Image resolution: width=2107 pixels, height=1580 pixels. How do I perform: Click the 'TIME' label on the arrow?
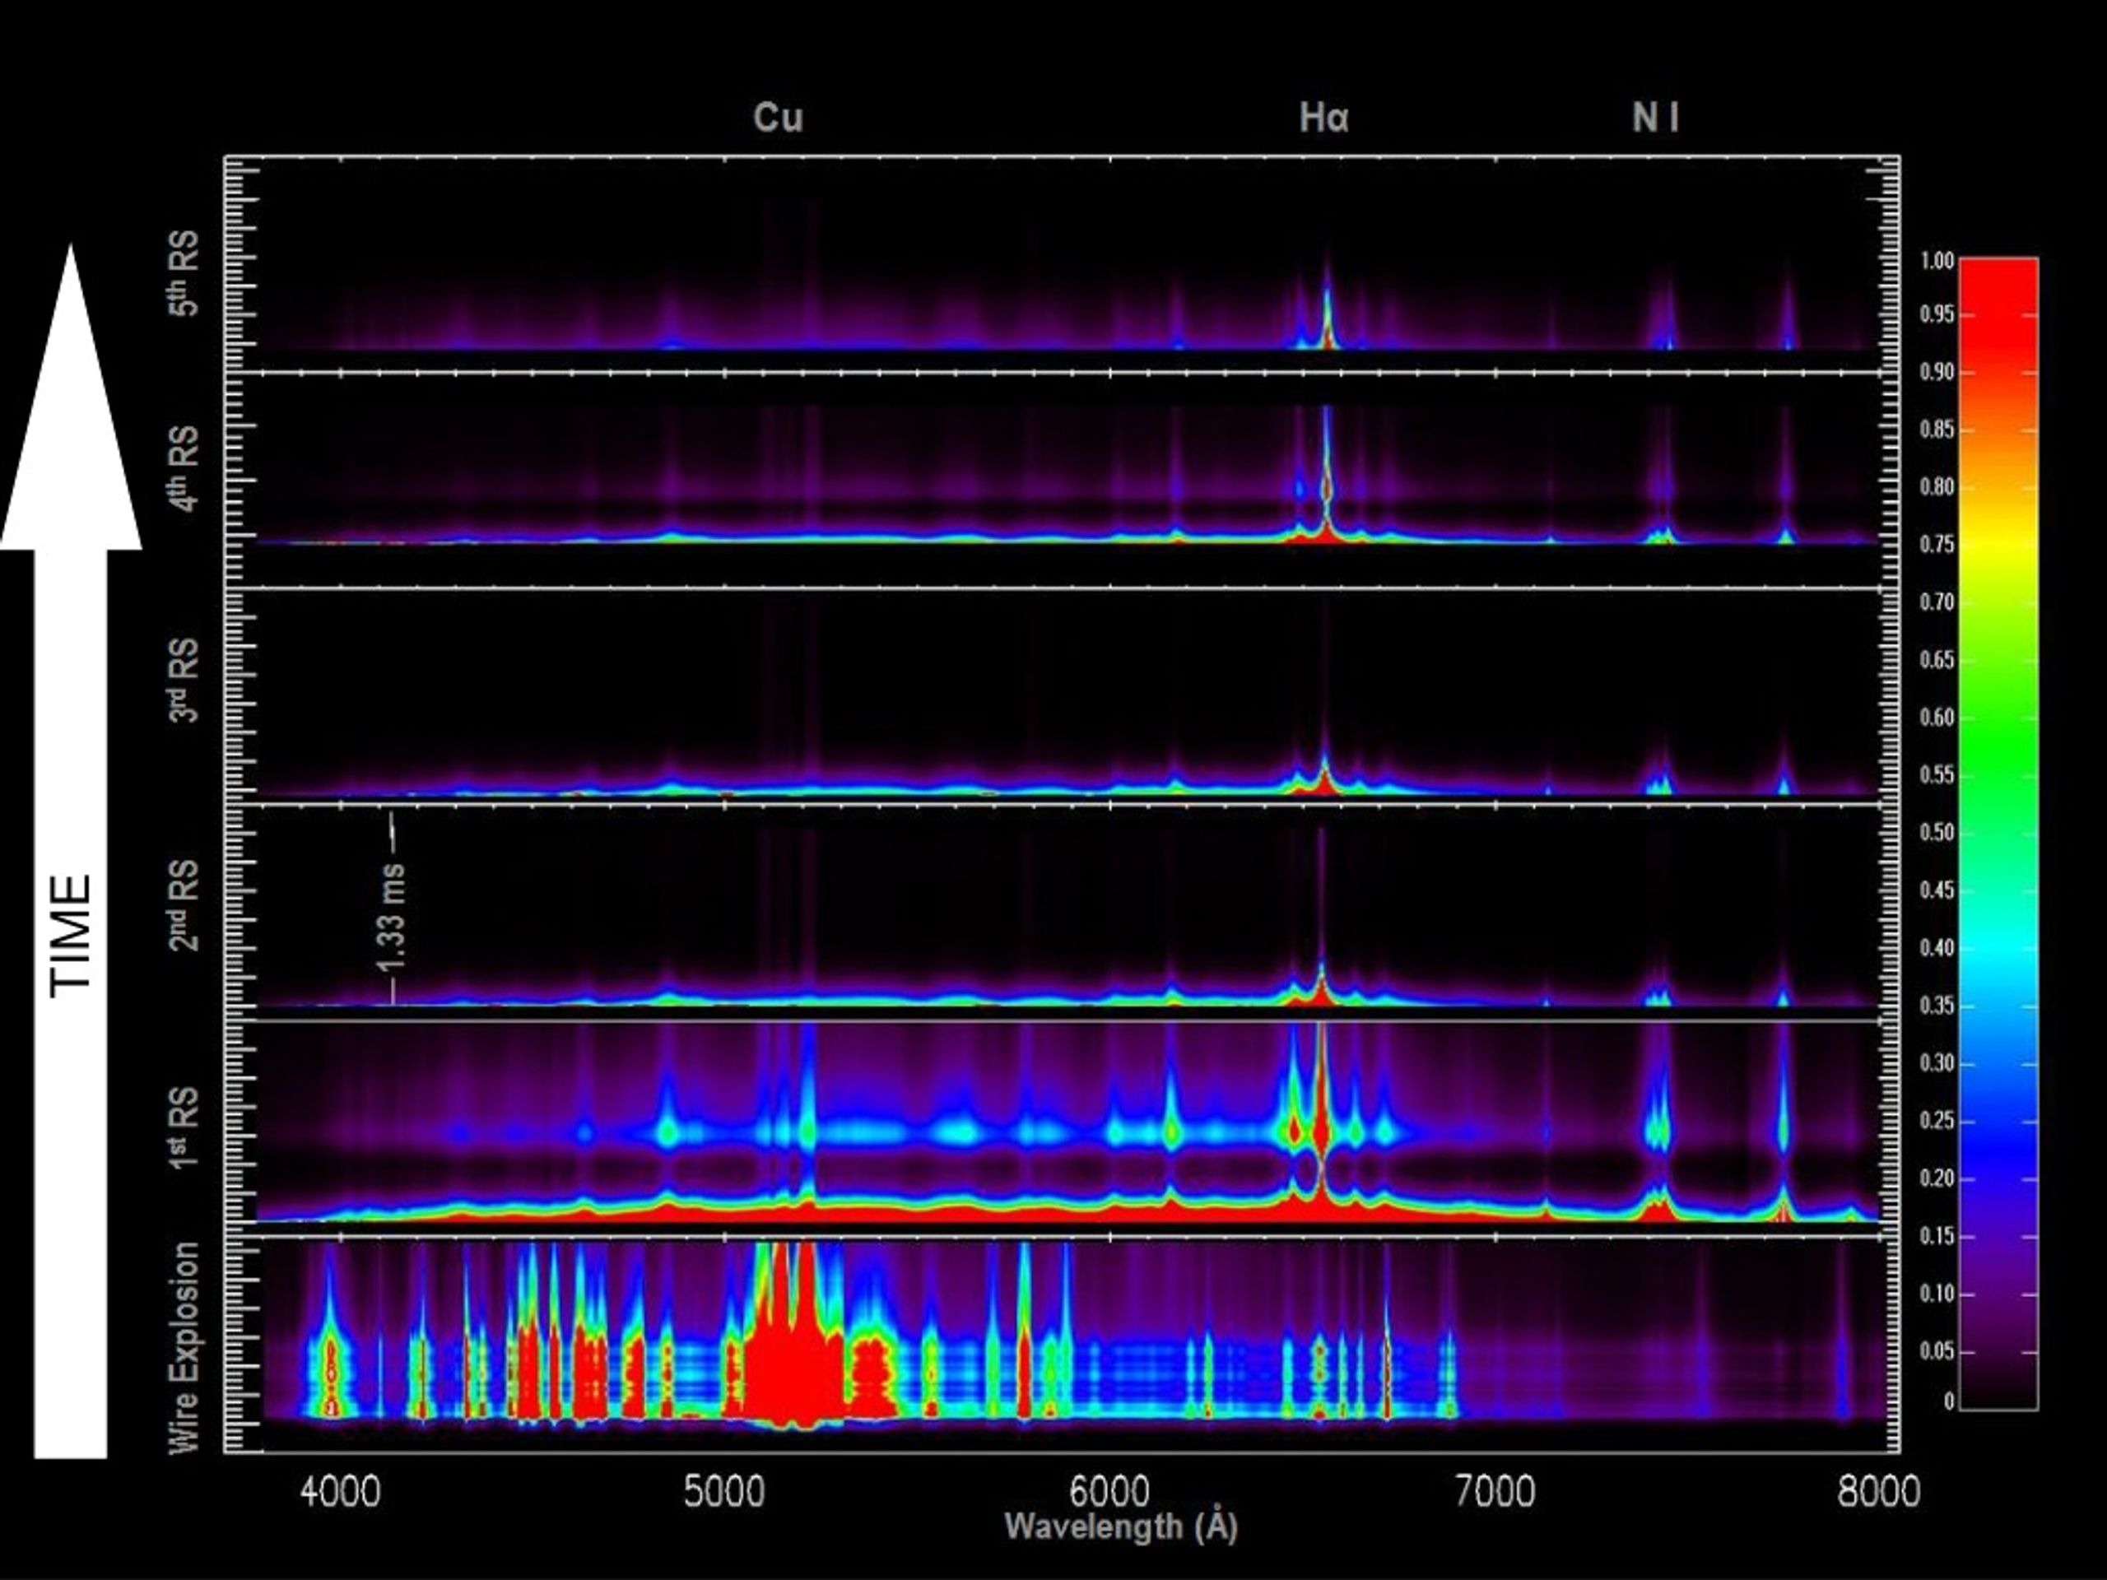(x=71, y=935)
